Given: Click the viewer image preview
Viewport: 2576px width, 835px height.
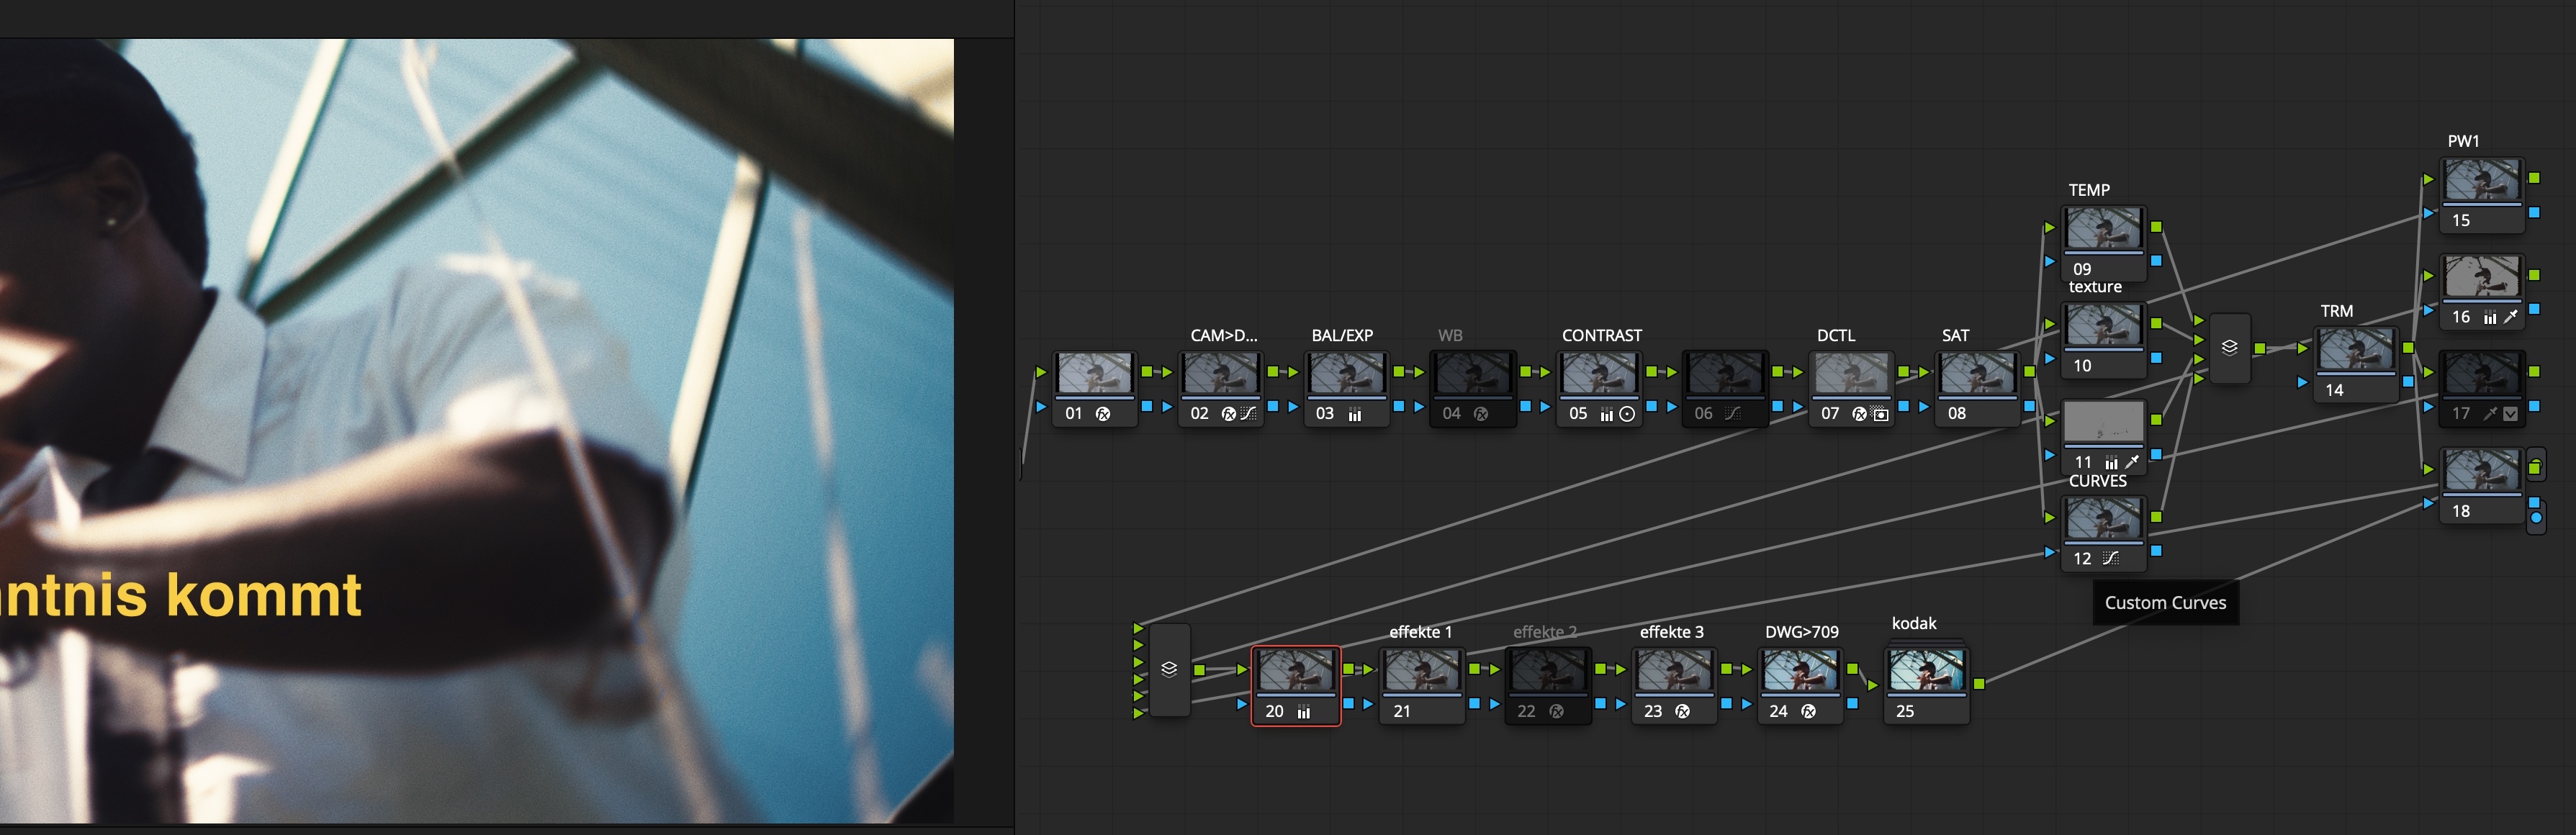Looking at the screenshot, I should (476, 430).
